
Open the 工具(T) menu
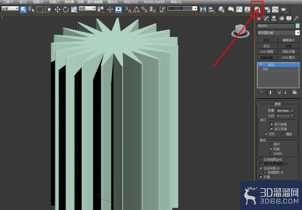8,2
